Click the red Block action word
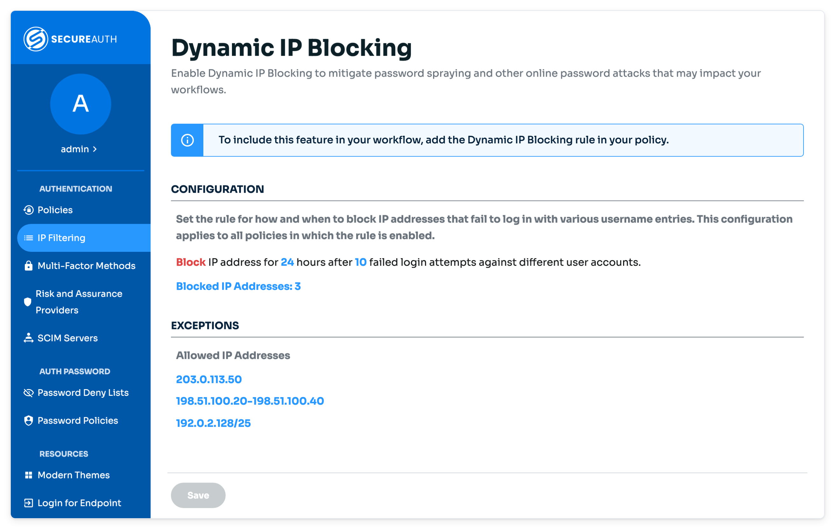 pyautogui.click(x=191, y=262)
